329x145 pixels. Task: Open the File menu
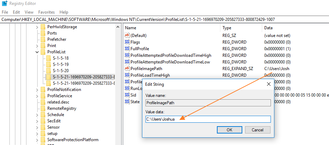click(5, 12)
